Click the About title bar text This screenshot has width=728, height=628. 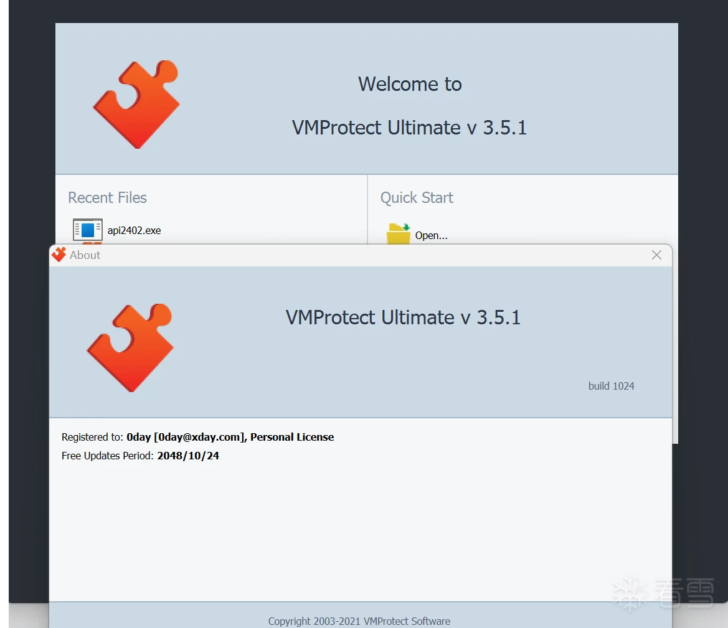[85, 255]
